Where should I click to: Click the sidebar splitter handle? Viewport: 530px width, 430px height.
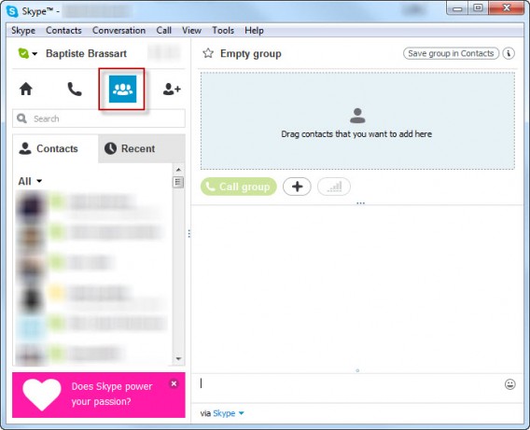[x=188, y=233]
